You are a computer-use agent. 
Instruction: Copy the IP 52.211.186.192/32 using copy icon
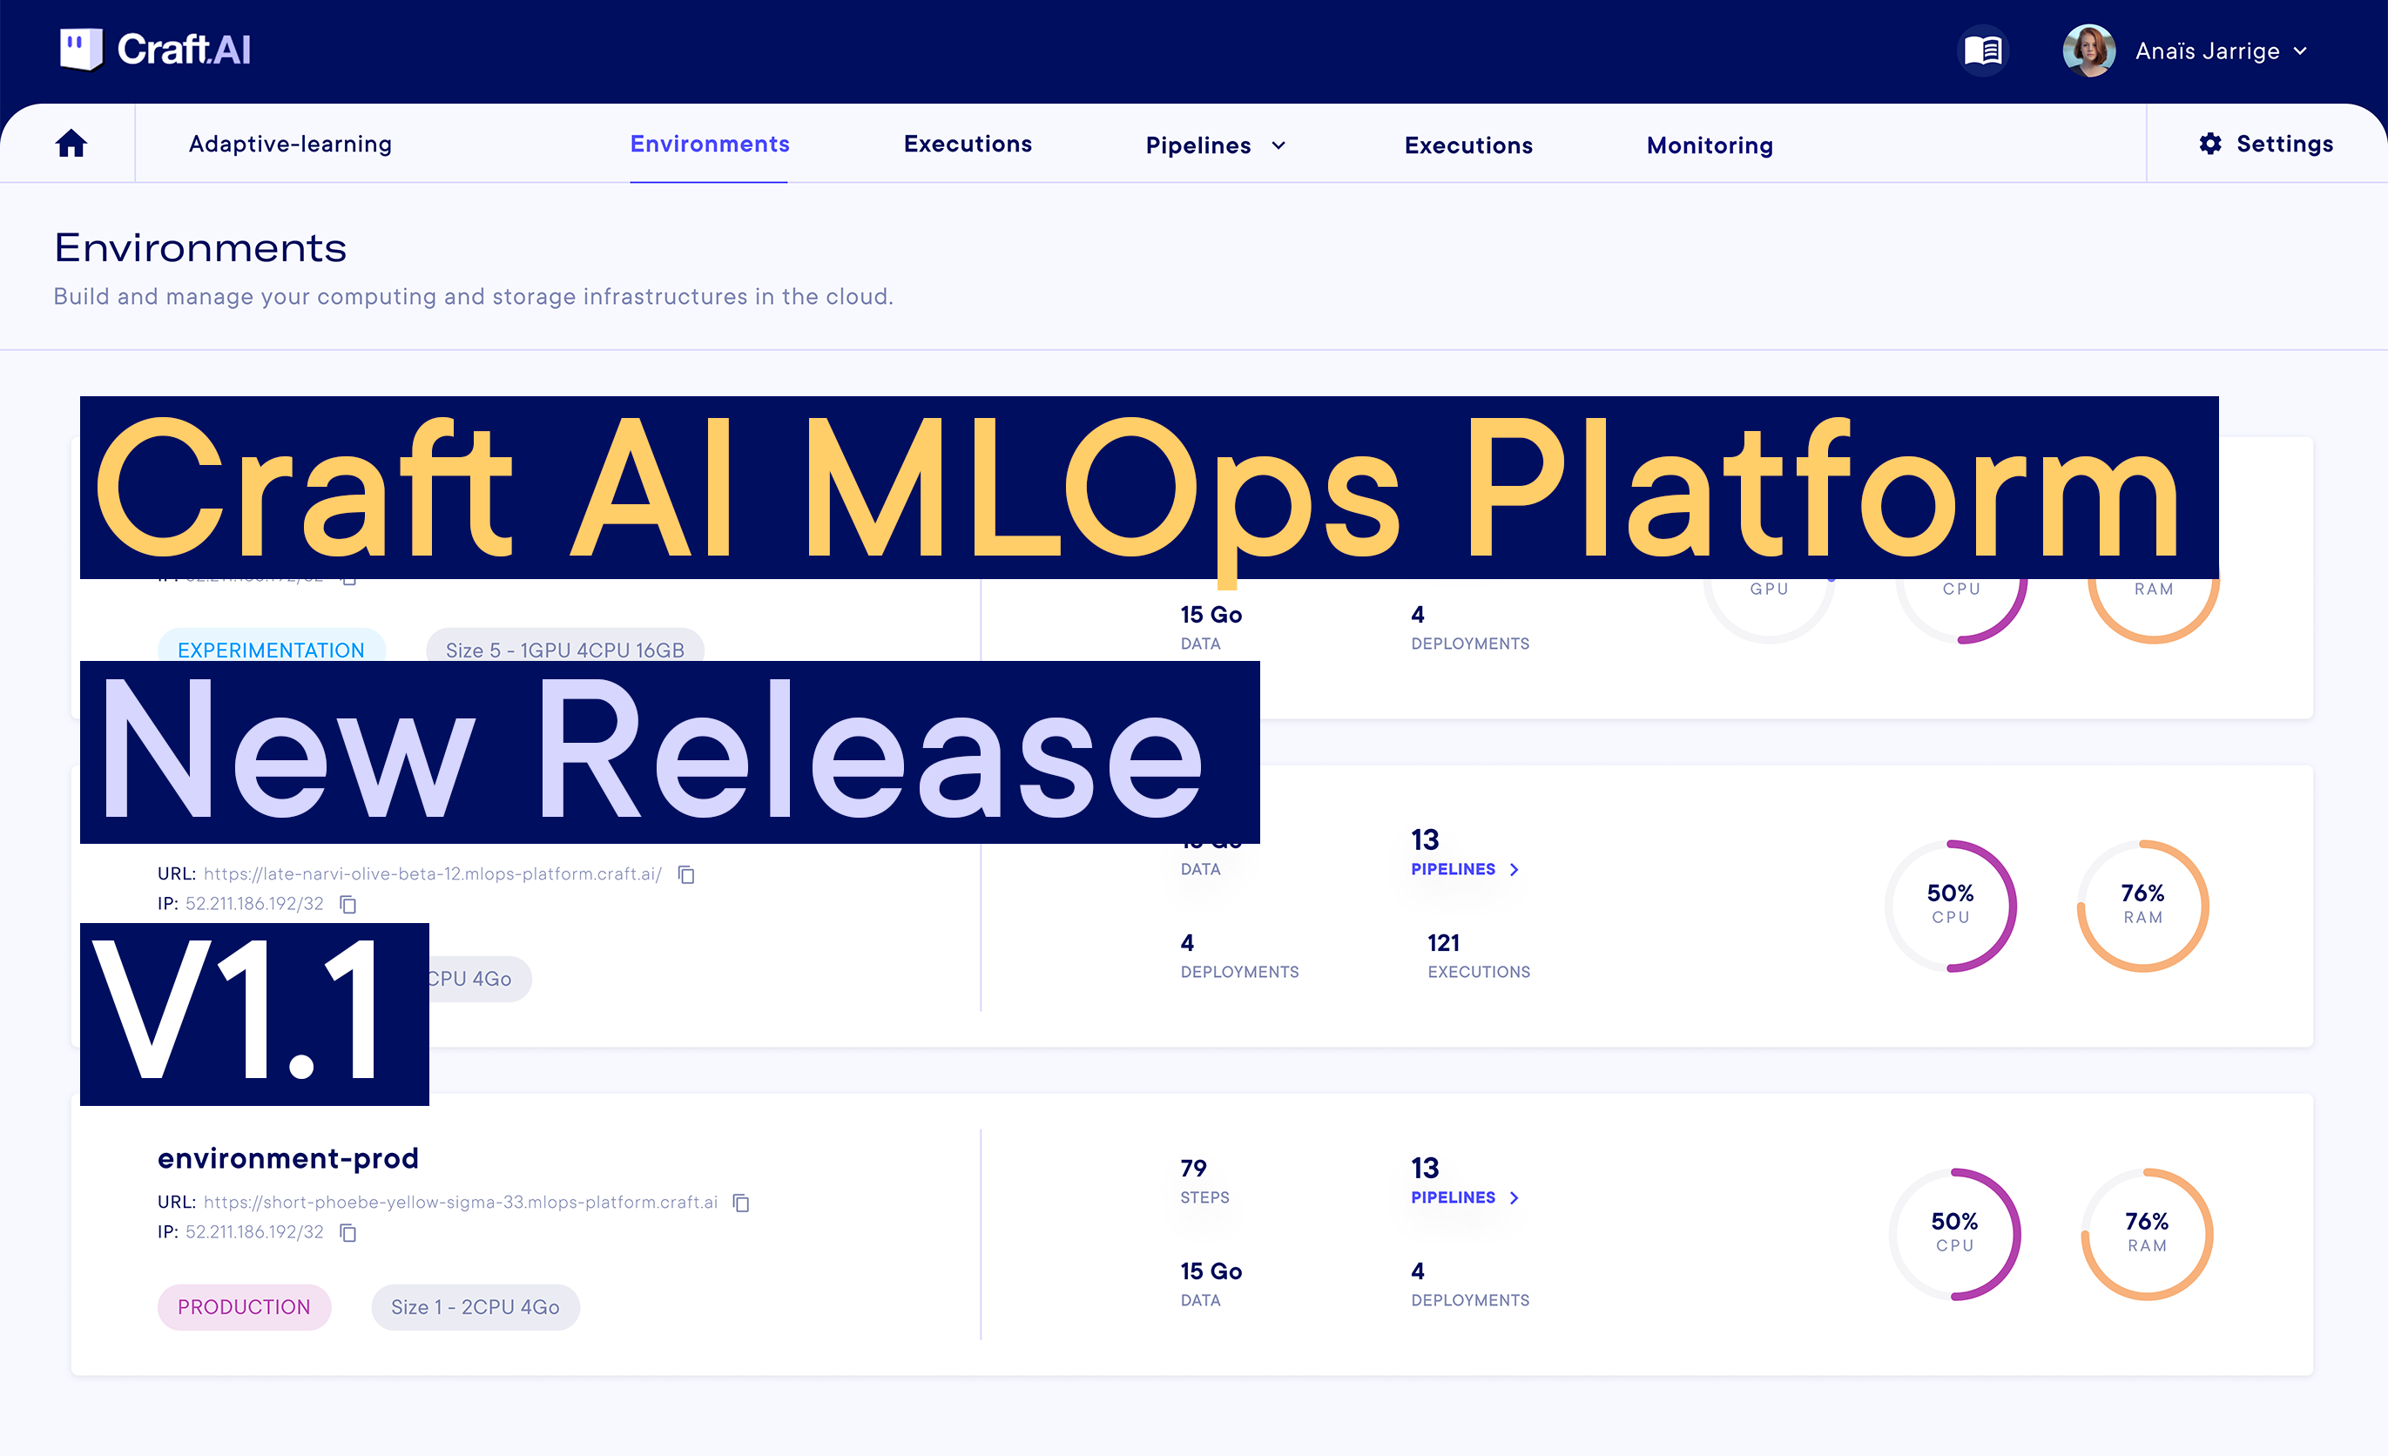pos(347,1232)
